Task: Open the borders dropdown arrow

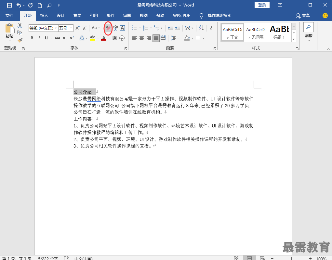Action: click(203, 38)
